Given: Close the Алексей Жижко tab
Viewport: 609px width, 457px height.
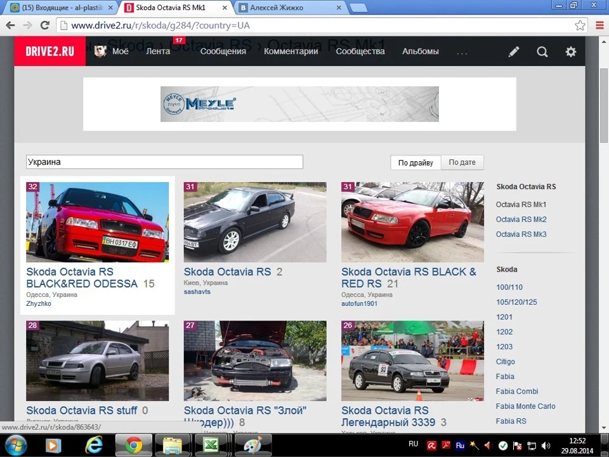Looking at the screenshot, I should 339,8.
